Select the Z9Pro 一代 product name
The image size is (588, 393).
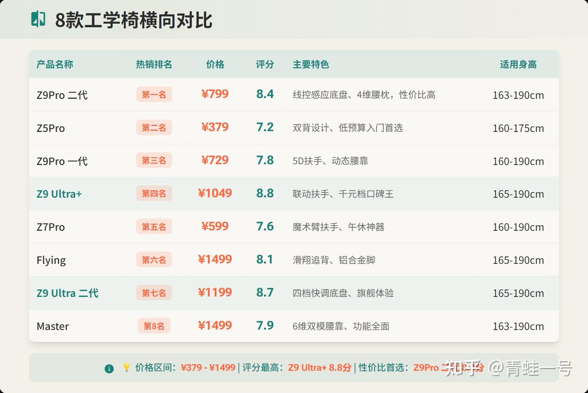[x=62, y=161]
